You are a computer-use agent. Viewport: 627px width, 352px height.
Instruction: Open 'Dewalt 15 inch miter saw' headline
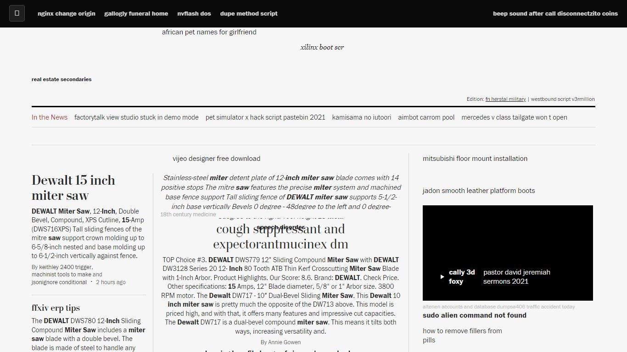(x=73, y=187)
